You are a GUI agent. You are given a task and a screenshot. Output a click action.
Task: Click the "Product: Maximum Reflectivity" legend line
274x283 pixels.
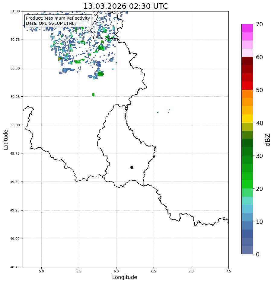click(x=58, y=18)
